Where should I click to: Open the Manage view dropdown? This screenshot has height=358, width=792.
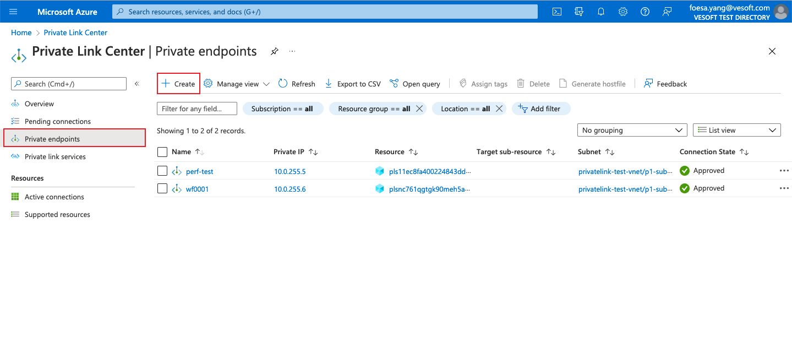click(x=237, y=84)
